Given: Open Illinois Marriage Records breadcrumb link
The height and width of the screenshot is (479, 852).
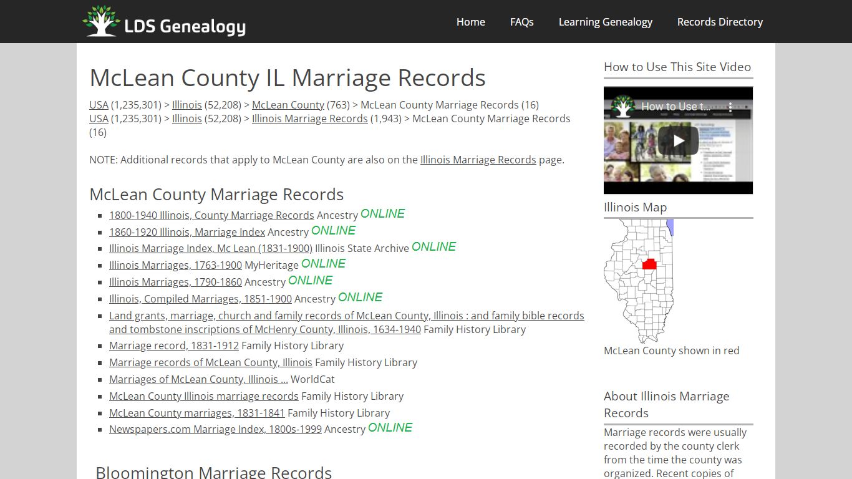Looking at the screenshot, I should [309, 119].
